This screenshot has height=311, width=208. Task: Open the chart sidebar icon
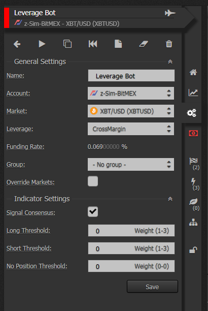click(x=193, y=92)
